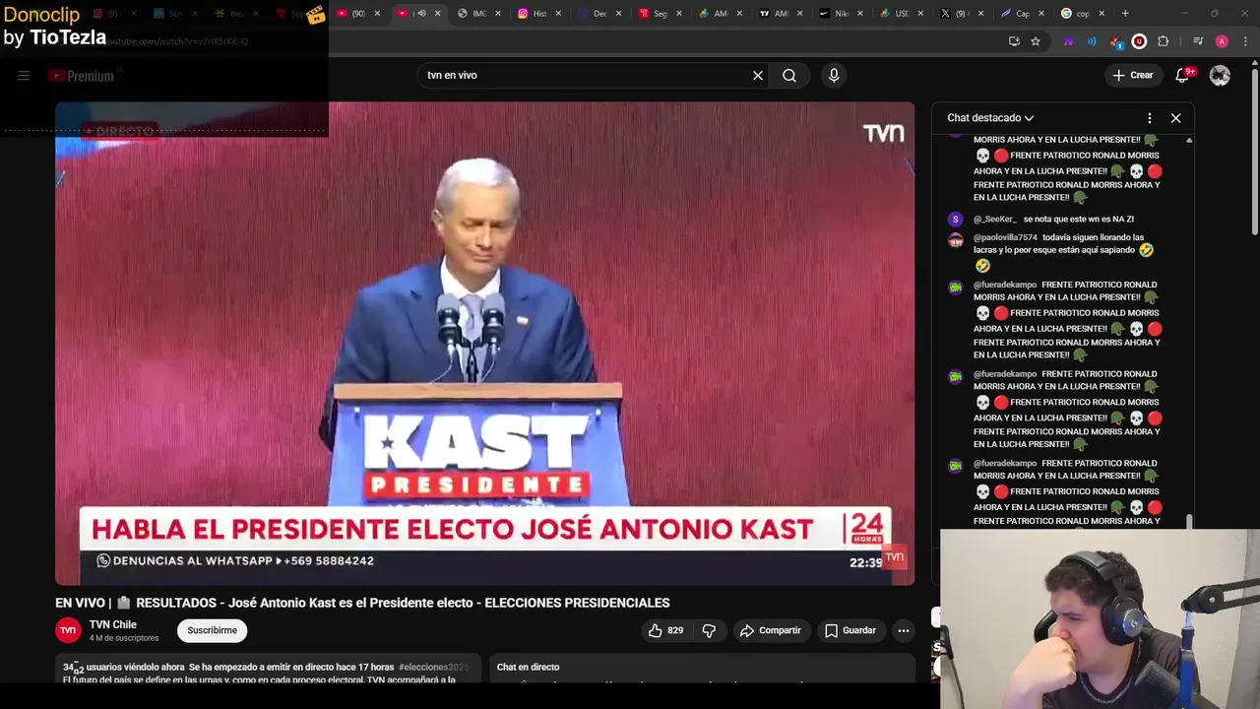Click the red U extension icon

pos(1139,41)
